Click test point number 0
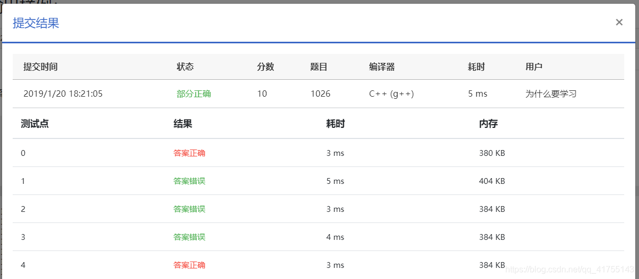The height and width of the screenshot is (279, 639). [x=23, y=153]
